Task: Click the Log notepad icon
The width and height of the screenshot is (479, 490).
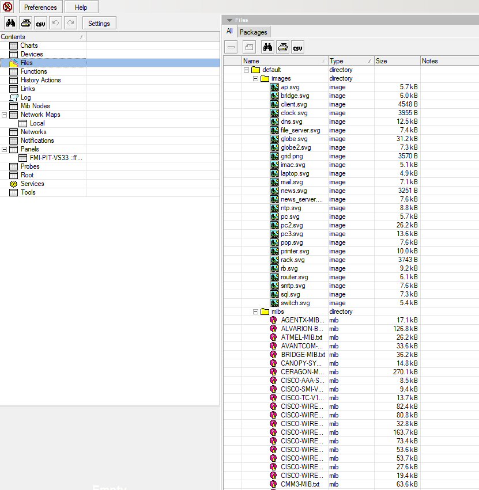Action: [13, 97]
